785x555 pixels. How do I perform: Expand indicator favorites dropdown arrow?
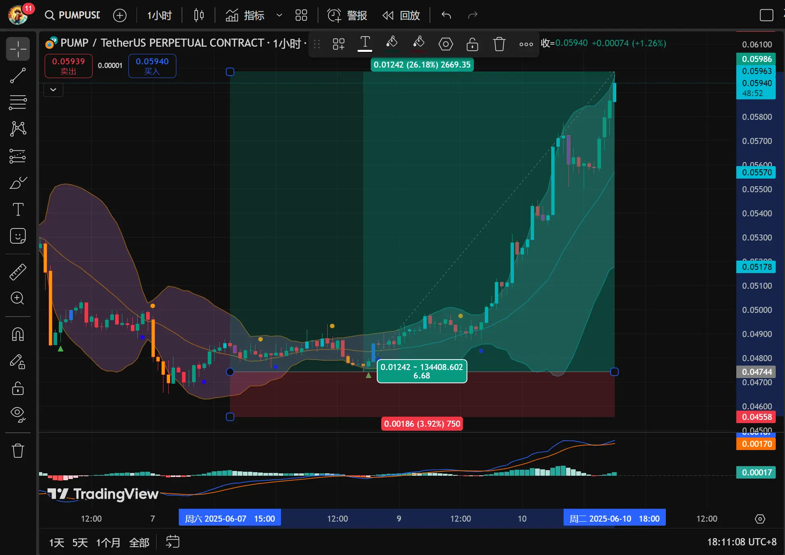click(279, 15)
